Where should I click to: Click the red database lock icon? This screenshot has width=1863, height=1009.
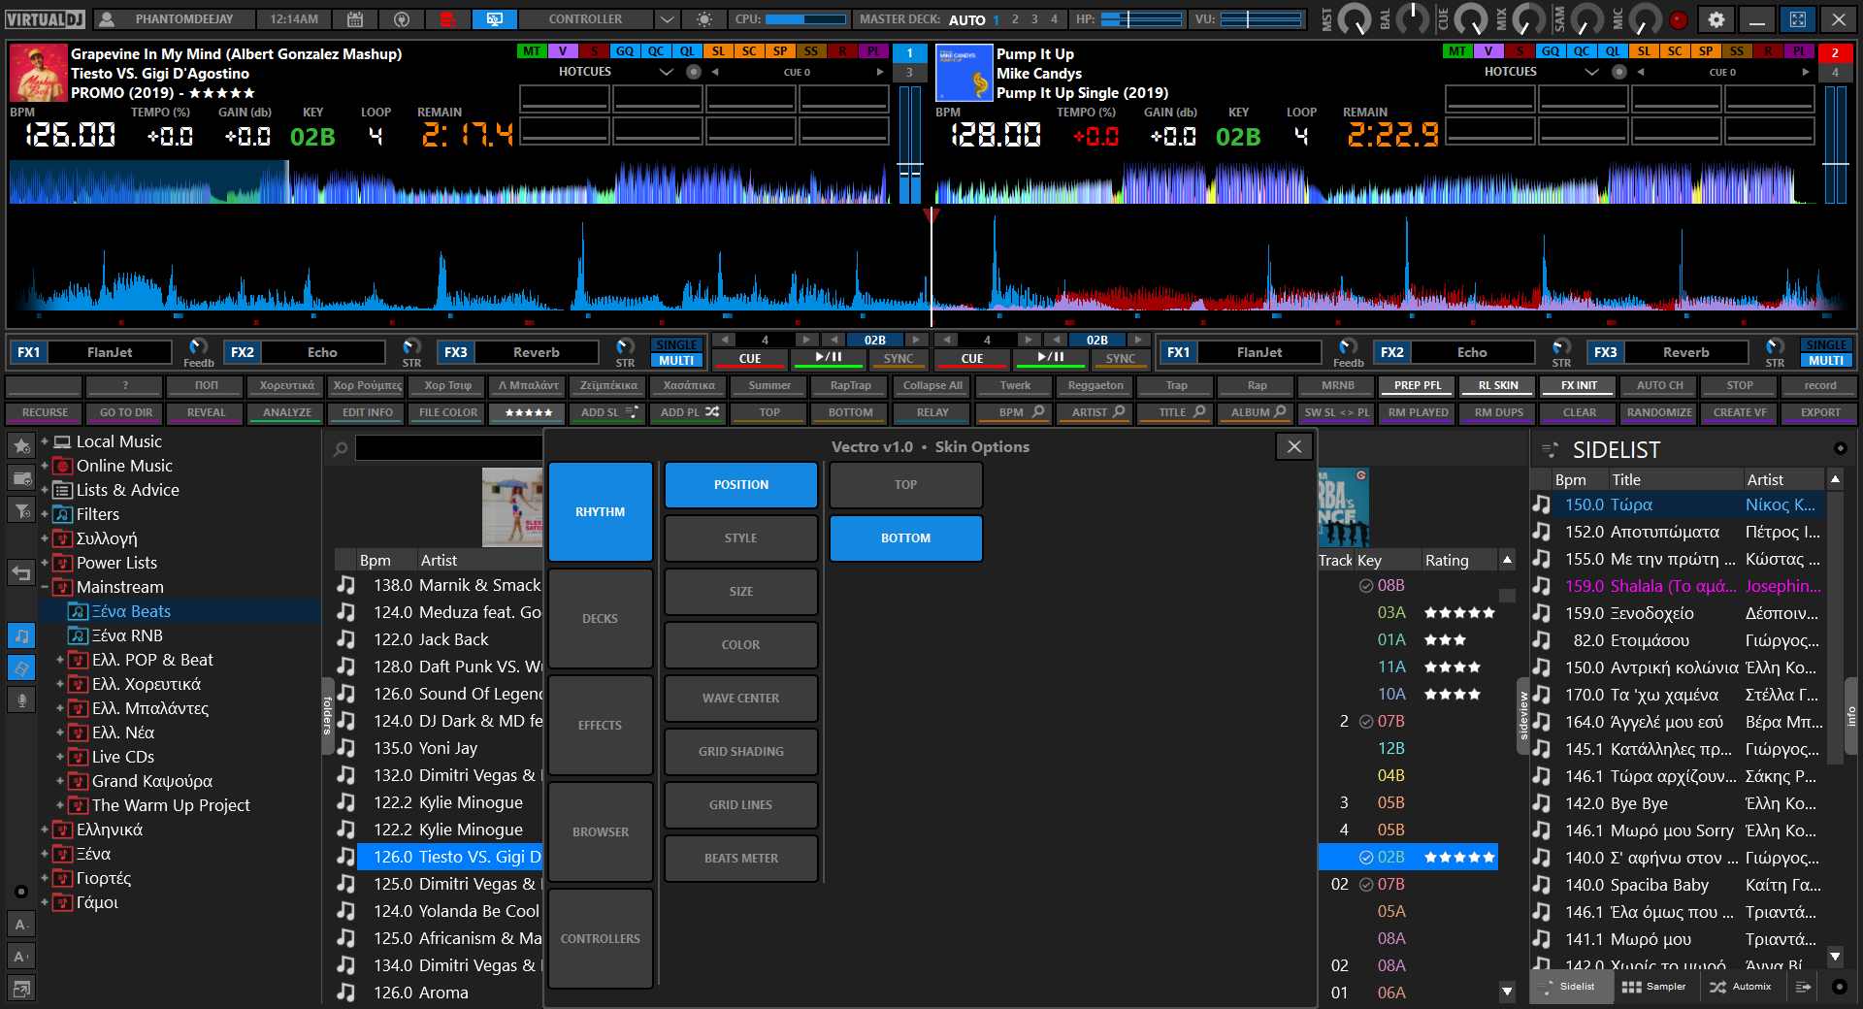click(x=447, y=19)
